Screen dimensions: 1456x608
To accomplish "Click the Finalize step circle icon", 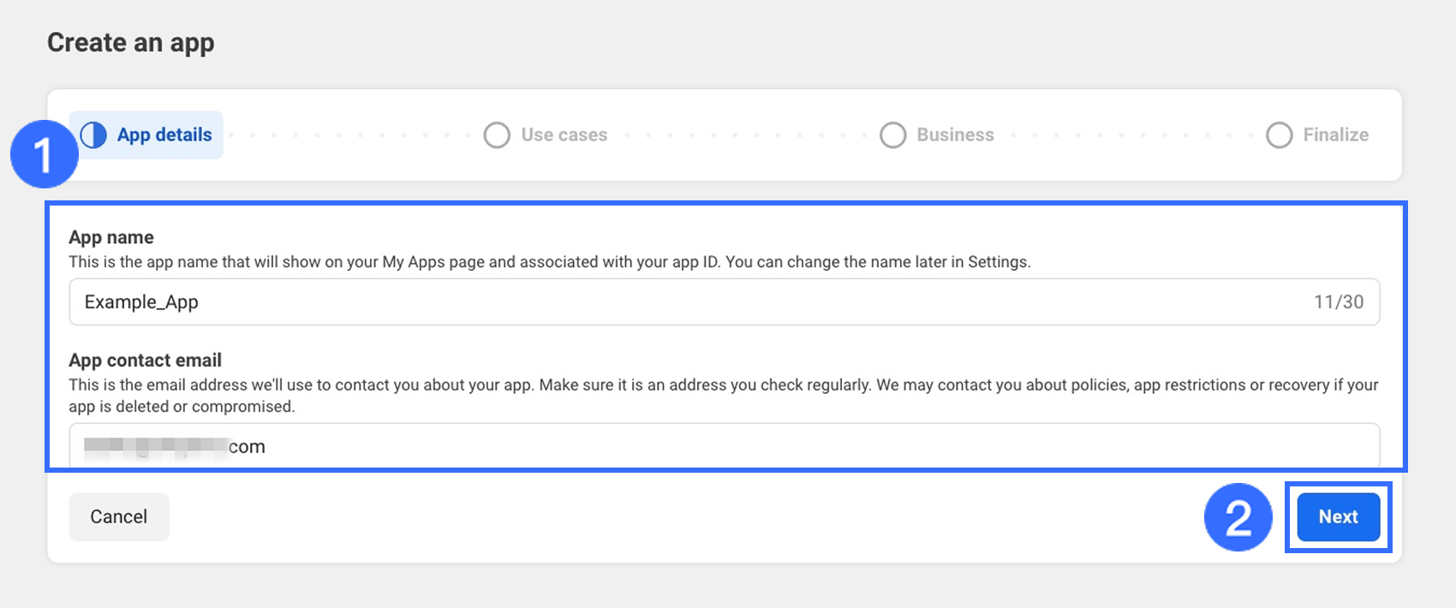I will click(x=1279, y=135).
